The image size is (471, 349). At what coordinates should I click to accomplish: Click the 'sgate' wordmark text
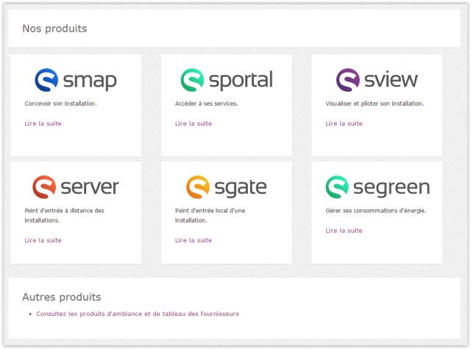point(241,188)
